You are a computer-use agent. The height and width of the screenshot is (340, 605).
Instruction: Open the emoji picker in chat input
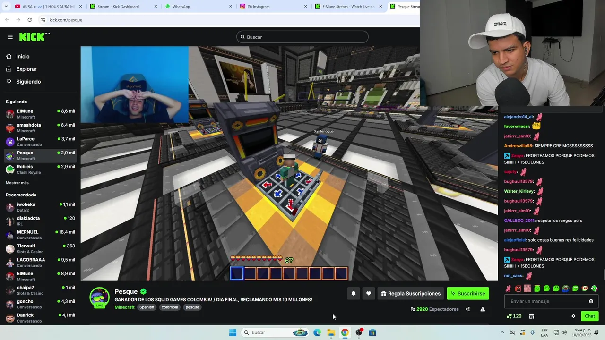(591, 301)
